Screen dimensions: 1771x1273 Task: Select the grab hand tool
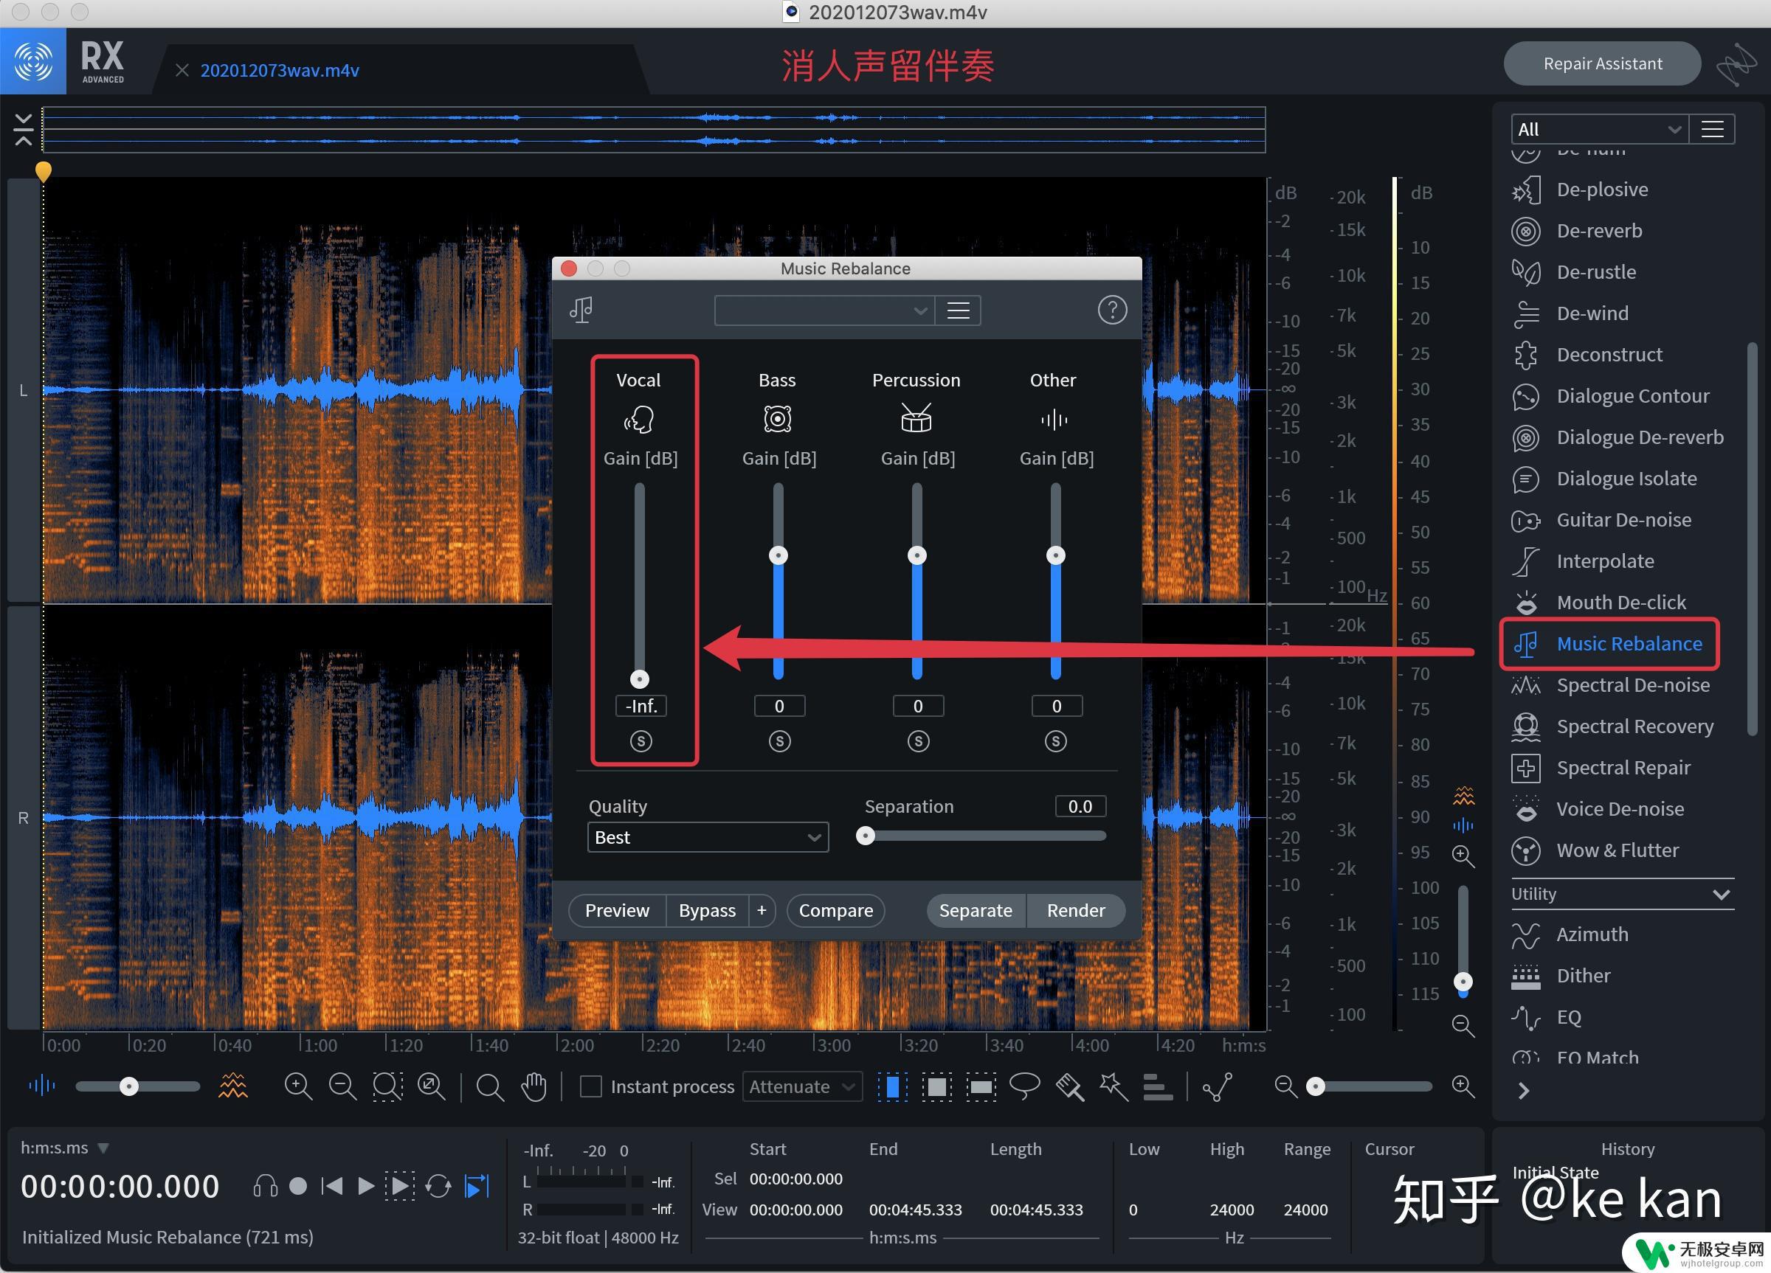tap(534, 1086)
